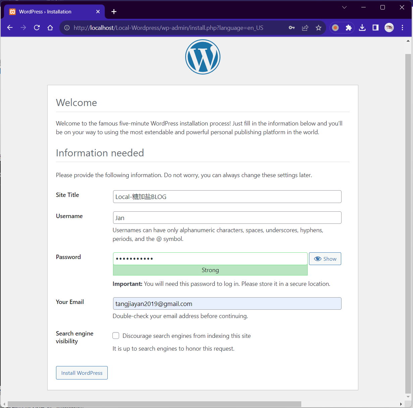Click the Information needed heading
The height and width of the screenshot is (408, 413).
(100, 153)
